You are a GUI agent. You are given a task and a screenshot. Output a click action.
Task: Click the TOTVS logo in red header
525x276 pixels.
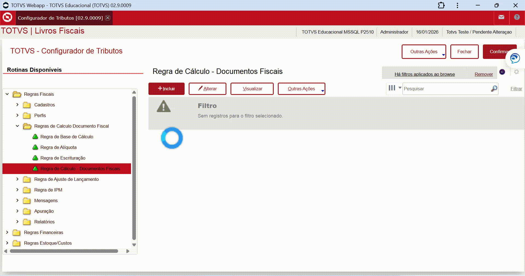(x=7, y=18)
